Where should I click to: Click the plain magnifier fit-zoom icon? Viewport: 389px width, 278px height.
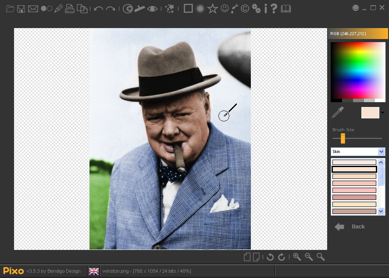point(321,257)
